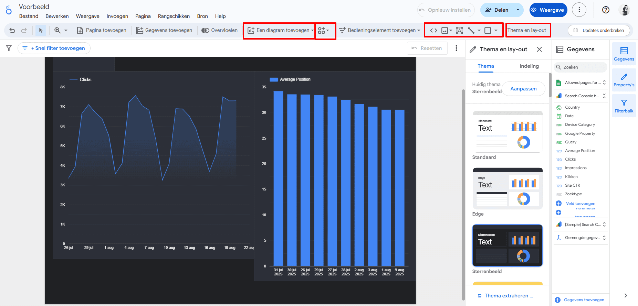
Task: Open the Een diagram toevoegen dropdown
Action: click(x=281, y=30)
